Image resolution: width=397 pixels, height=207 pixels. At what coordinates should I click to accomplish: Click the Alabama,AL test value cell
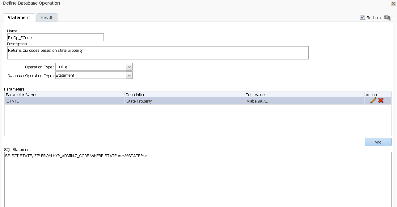[x=304, y=101]
